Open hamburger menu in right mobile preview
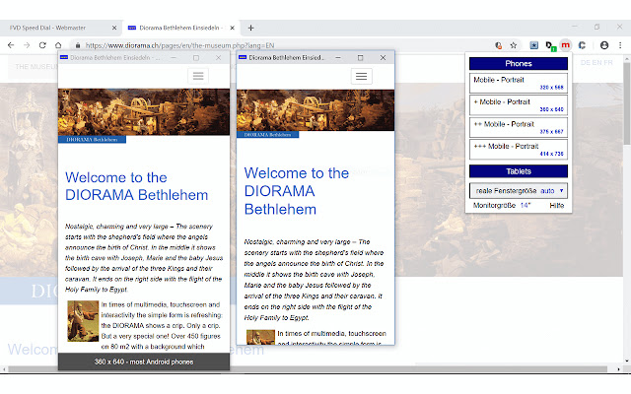This screenshot has height=394, width=631. pyautogui.click(x=362, y=77)
